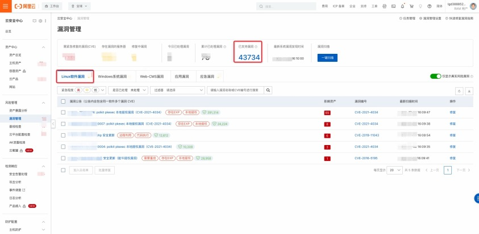This screenshot has height=234, width=479.
Task: Collapse the sidebar with the handle arrow
Action: pyautogui.click(x=53, y=124)
